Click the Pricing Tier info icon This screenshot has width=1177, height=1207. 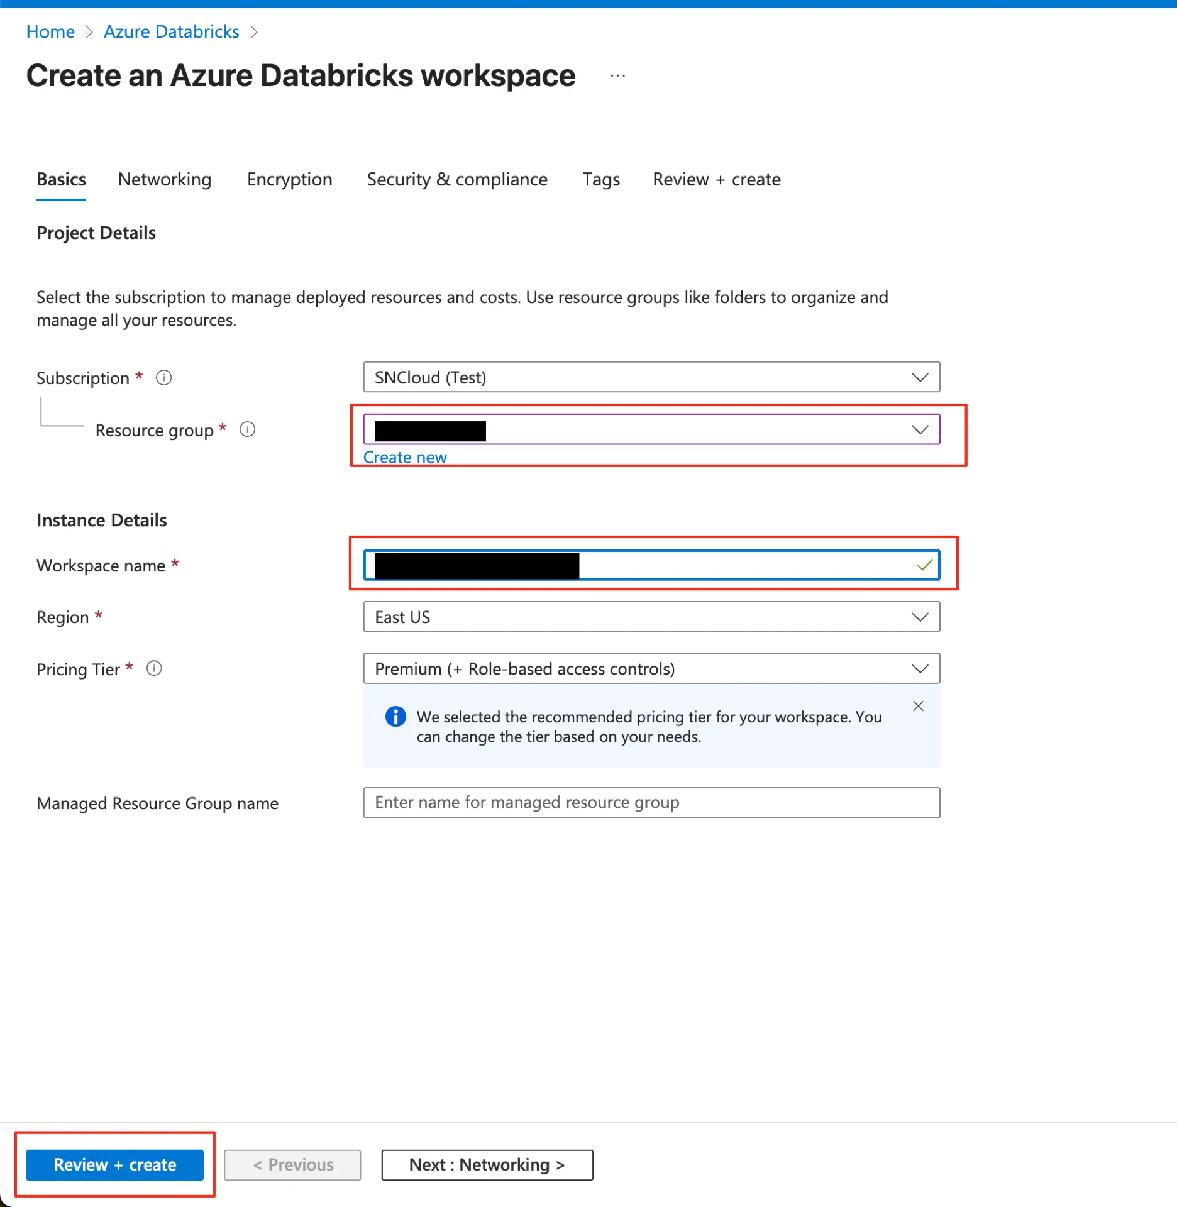(154, 668)
